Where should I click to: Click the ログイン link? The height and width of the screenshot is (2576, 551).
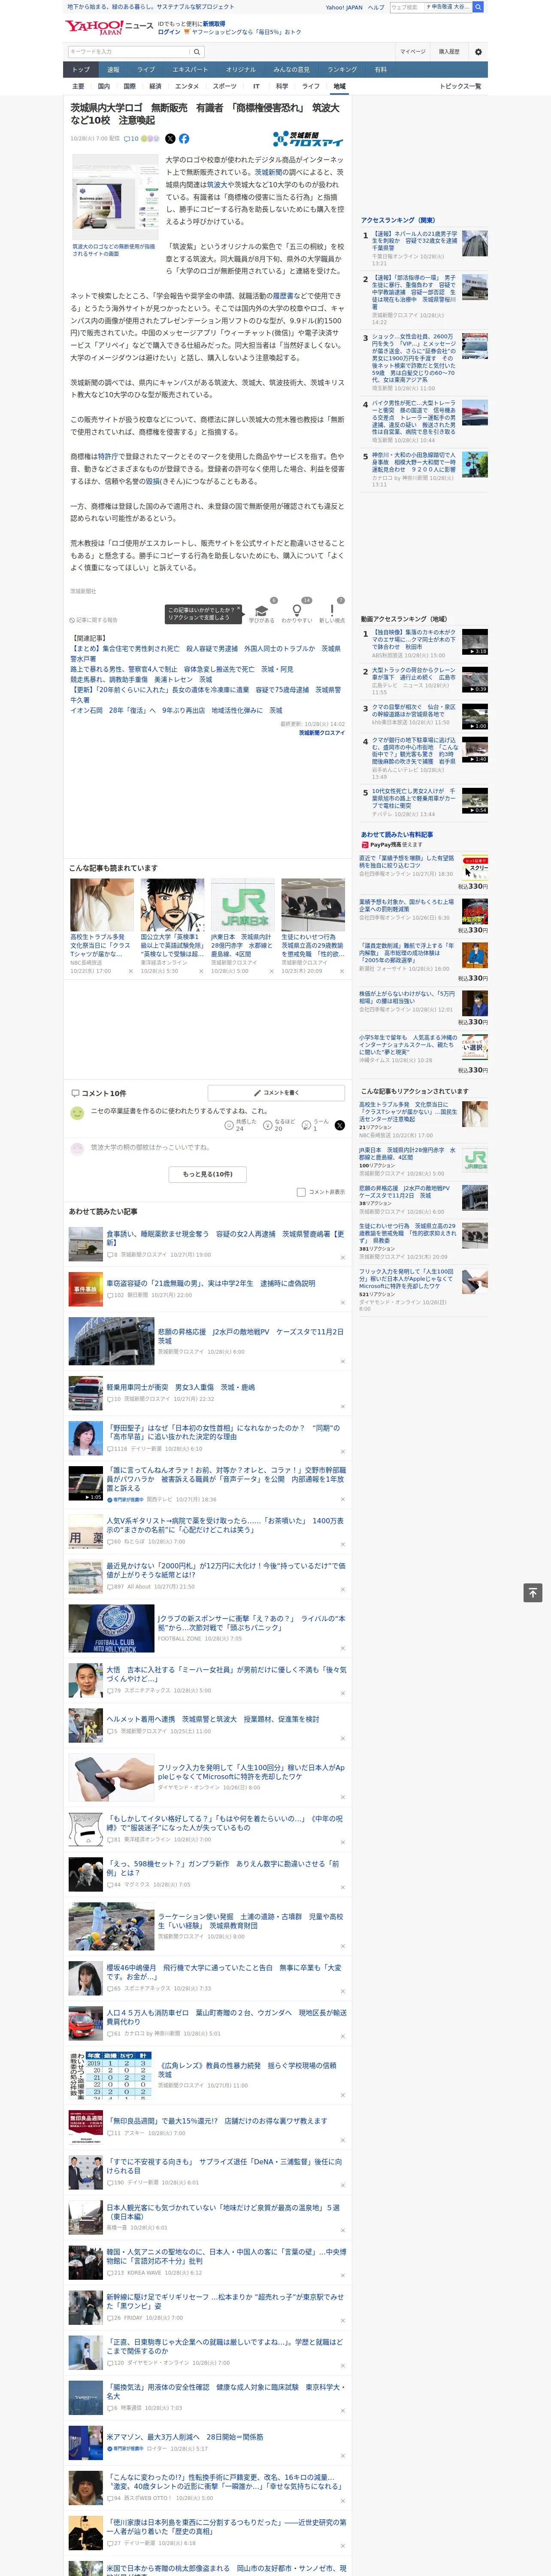pos(169,32)
